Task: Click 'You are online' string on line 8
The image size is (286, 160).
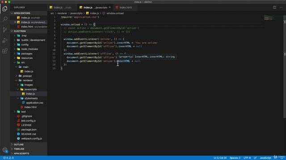Action: [146, 43]
